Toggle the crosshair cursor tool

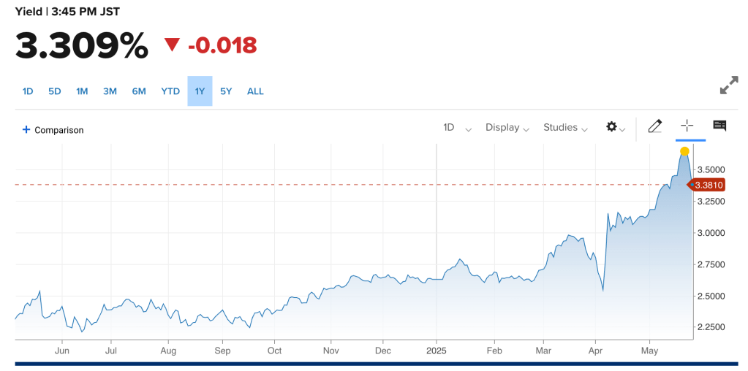pos(687,126)
